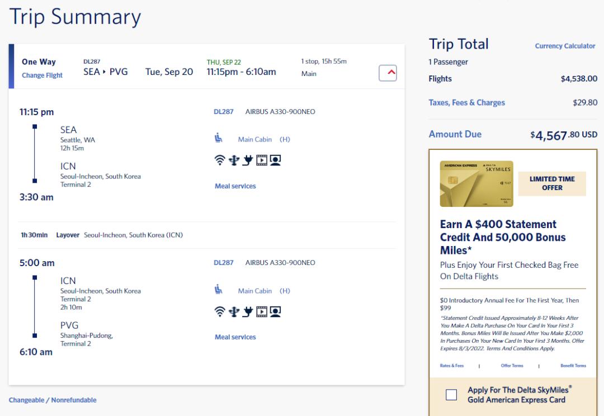Click the Changeable / Nonrefundable link
Screen dimensions: 604x416
tap(53, 400)
